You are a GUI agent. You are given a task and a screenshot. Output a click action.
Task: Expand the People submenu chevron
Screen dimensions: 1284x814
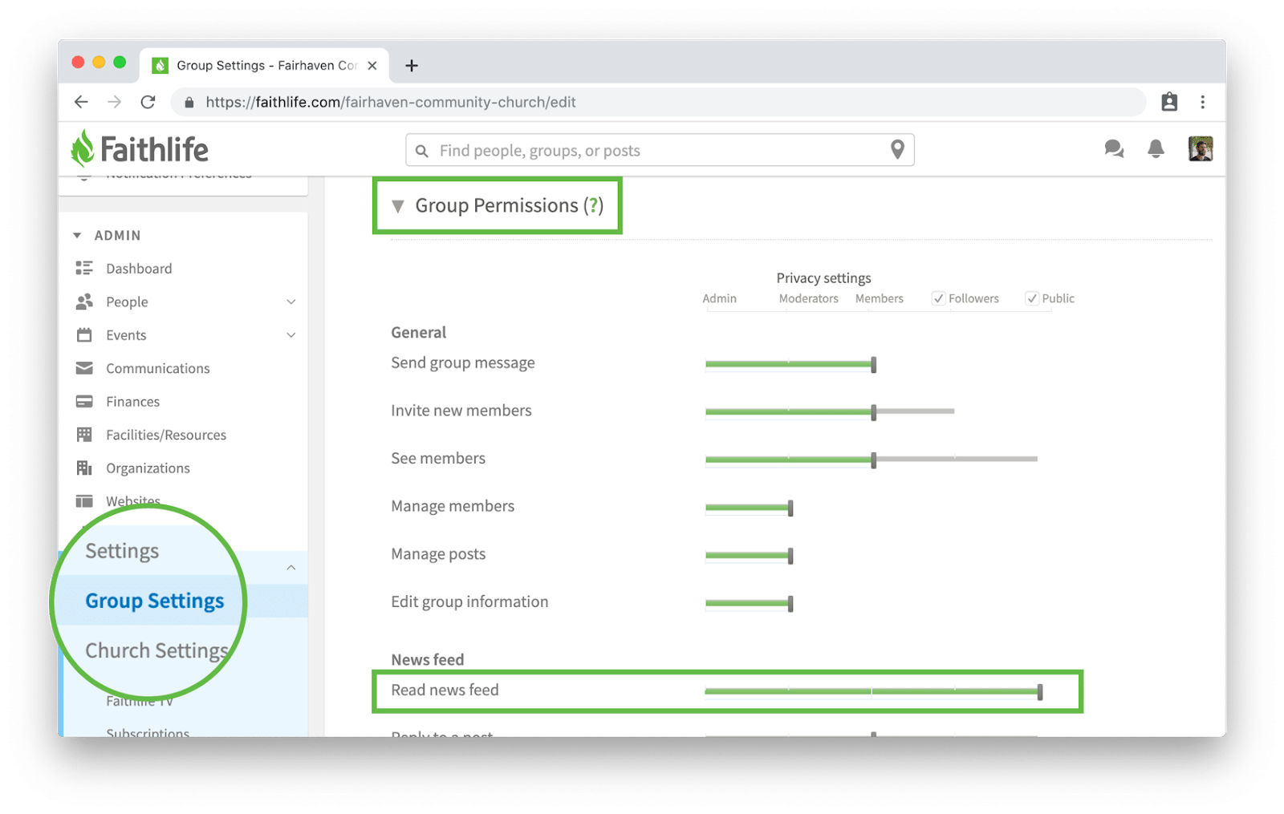[x=291, y=302]
